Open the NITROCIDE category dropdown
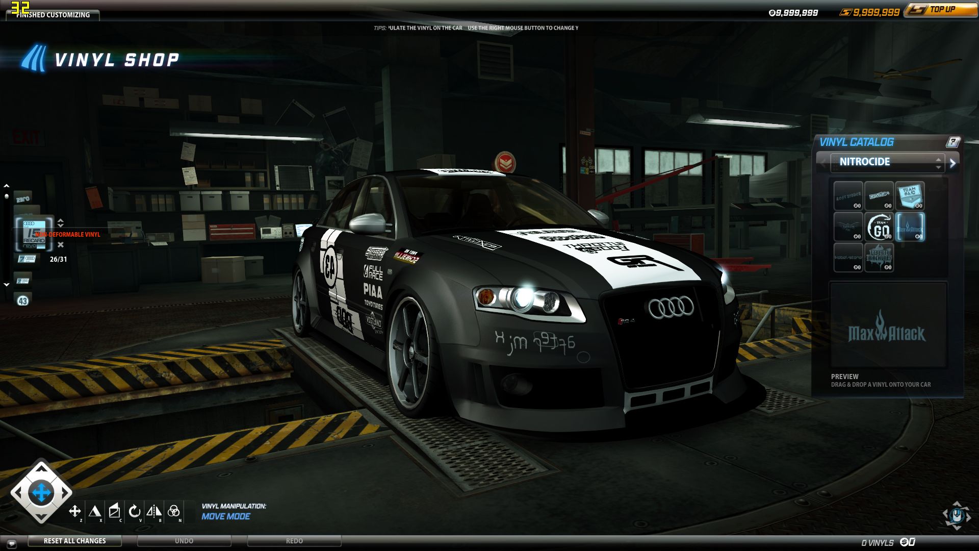Viewport: 979px width, 551px height. (x=887, y=162)
